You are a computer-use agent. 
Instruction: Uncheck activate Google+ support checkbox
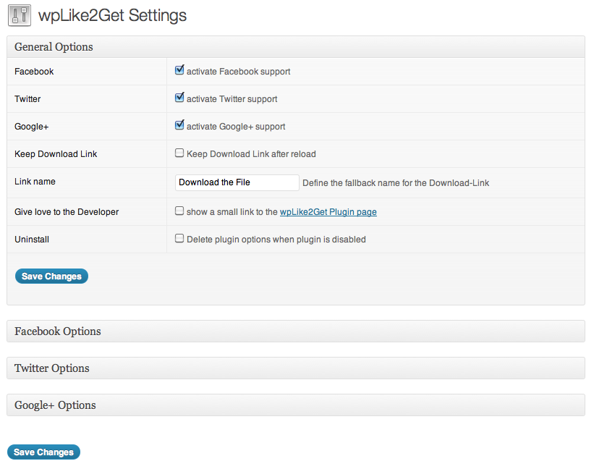click(179, 125)
